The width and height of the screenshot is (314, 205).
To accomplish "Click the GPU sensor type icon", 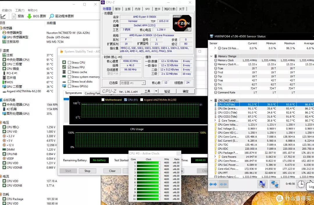I will (x=4, y=37).
